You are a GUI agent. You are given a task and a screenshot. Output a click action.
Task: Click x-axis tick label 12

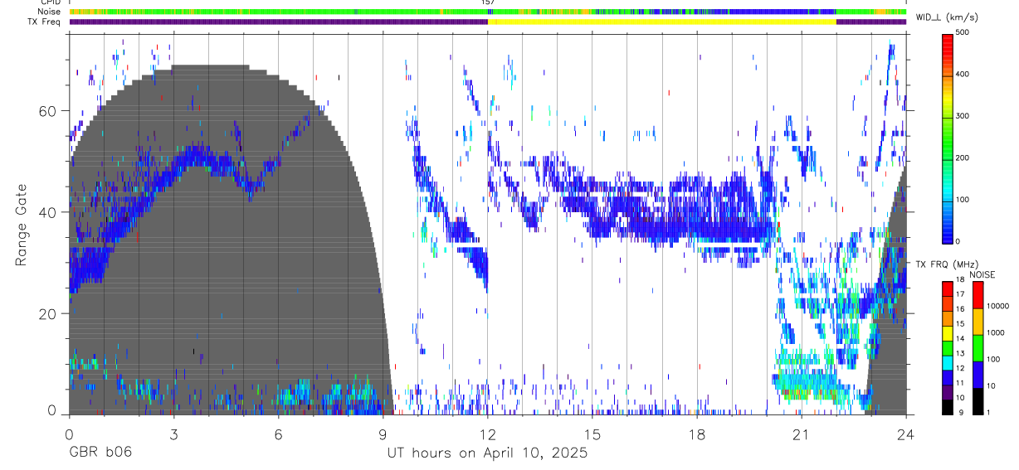point(488,435)
